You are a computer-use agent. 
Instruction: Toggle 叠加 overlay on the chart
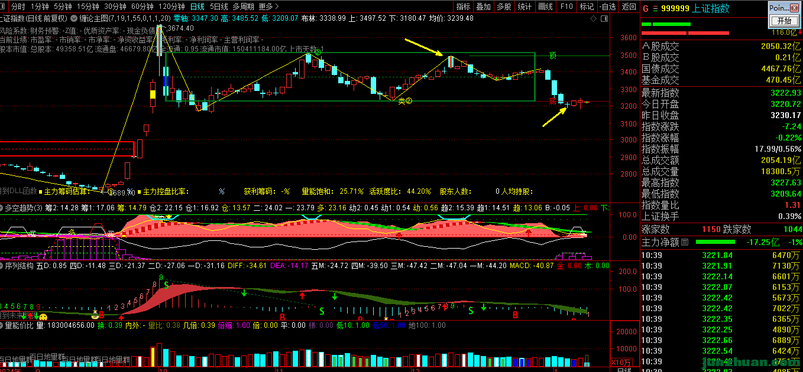coord(483,6)
